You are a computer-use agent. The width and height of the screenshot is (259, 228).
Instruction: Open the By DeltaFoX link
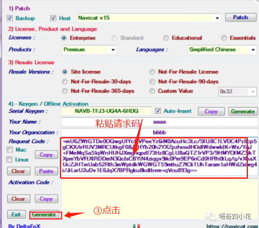tap(25, 226)
